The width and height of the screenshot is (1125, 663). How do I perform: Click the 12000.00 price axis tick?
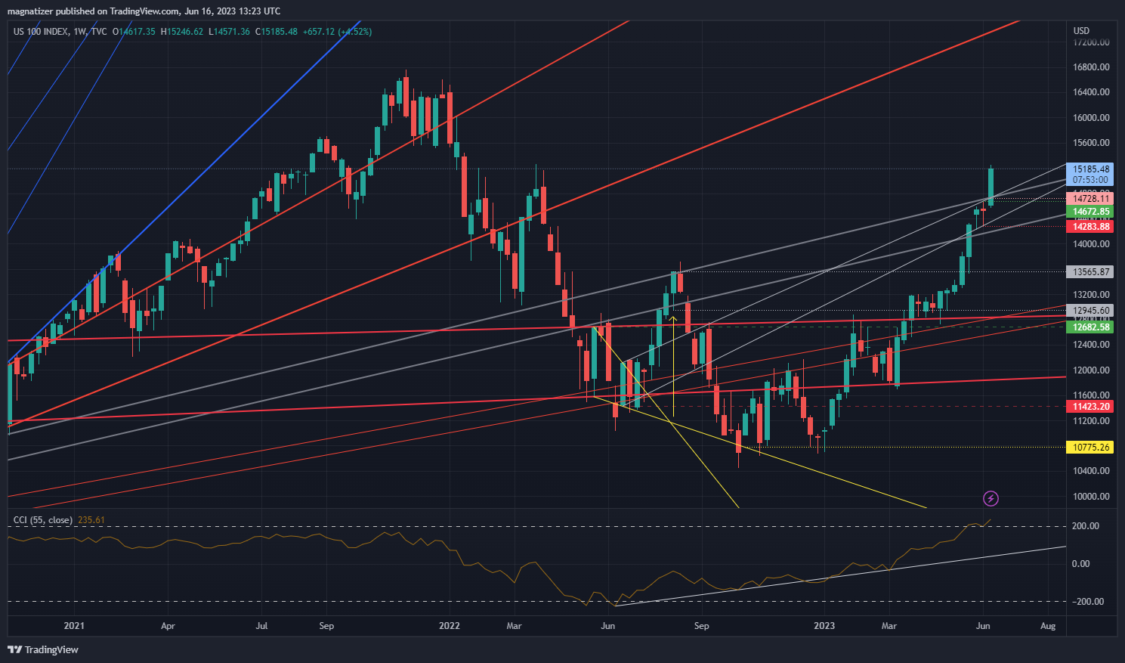1091,370
